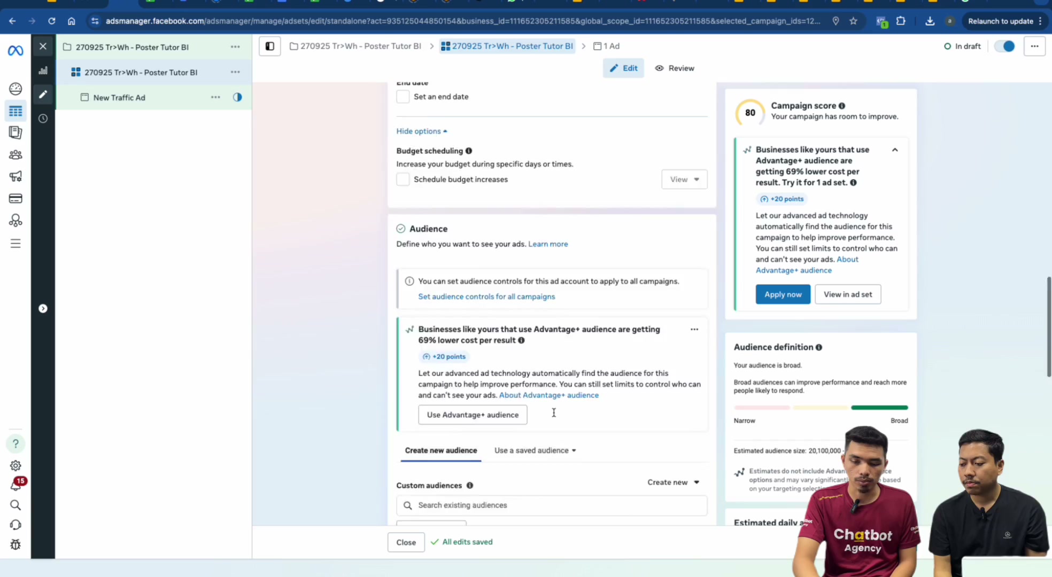This screenshot has height=577, width=1052.
Task: Check Schedule budget increases box
Action: (403, 180)
